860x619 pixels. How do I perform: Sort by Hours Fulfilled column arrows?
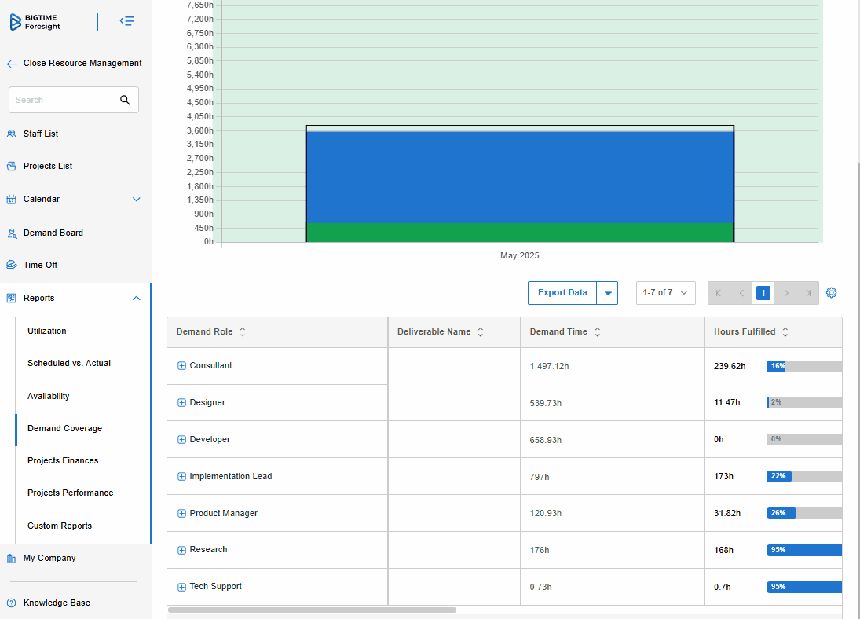[785, 331]
